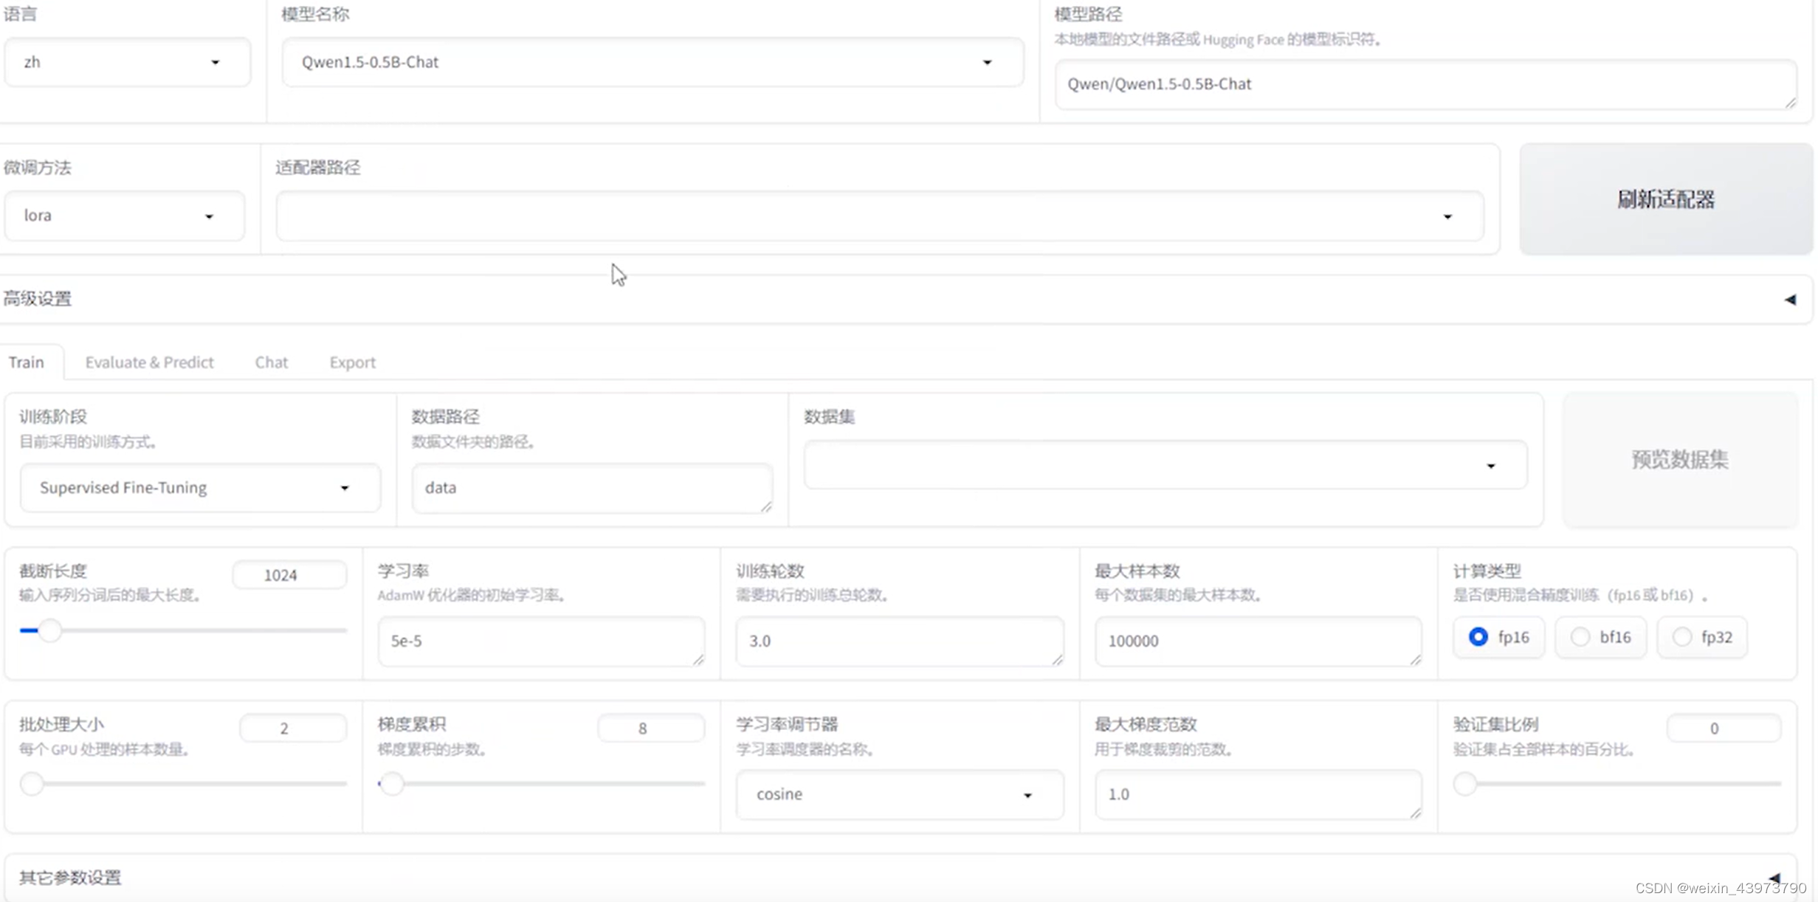Select the bf16 compute type
The width and height of the screenshot is (1818, 902).
[x=1580, y=637]
